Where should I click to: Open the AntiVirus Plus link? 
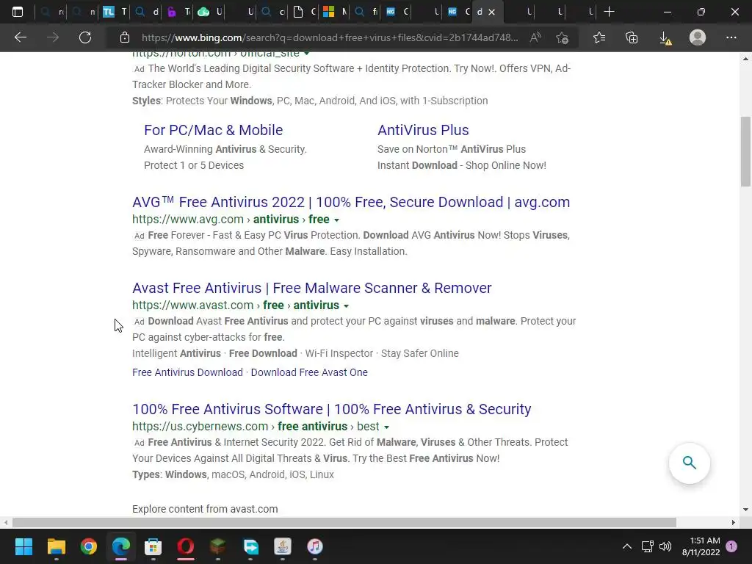coord(423,130)
